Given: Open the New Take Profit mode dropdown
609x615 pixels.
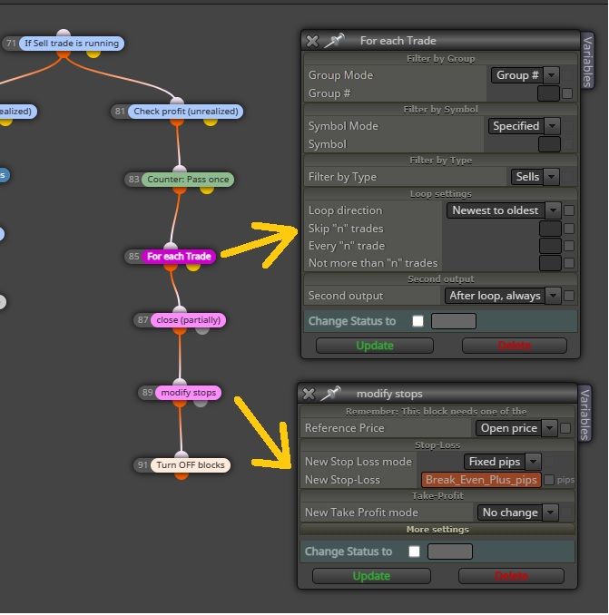Looking at the screenshot, I should (x=518, y=512).
